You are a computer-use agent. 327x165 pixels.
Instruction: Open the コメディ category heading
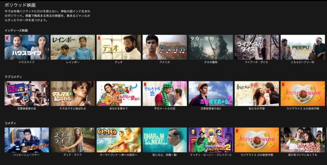pos(10,123)
